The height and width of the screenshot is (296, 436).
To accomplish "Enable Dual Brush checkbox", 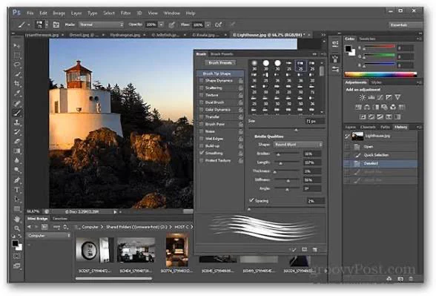I will pyautogui.click(x=202, y=102).
